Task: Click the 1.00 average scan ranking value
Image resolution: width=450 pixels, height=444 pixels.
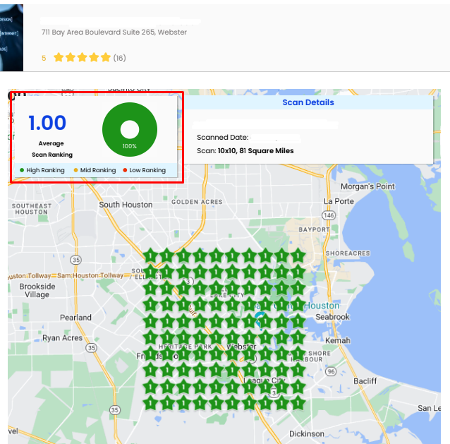Action: 47,123
